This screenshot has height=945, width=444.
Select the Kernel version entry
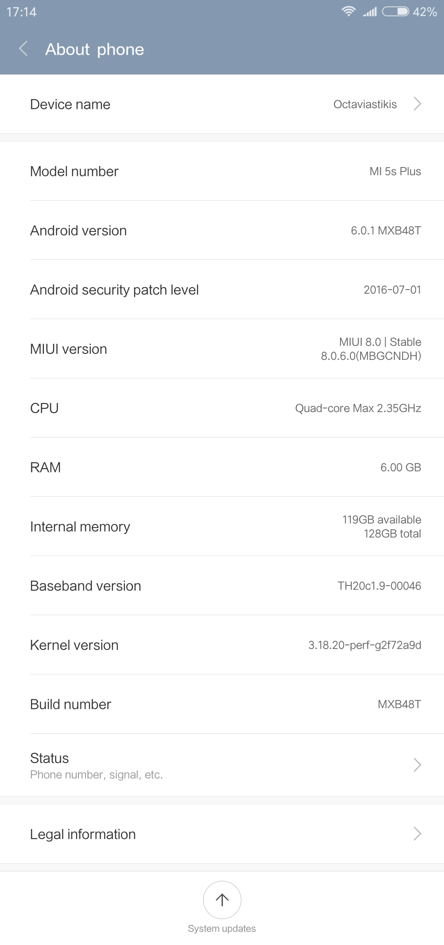(222, 645)
